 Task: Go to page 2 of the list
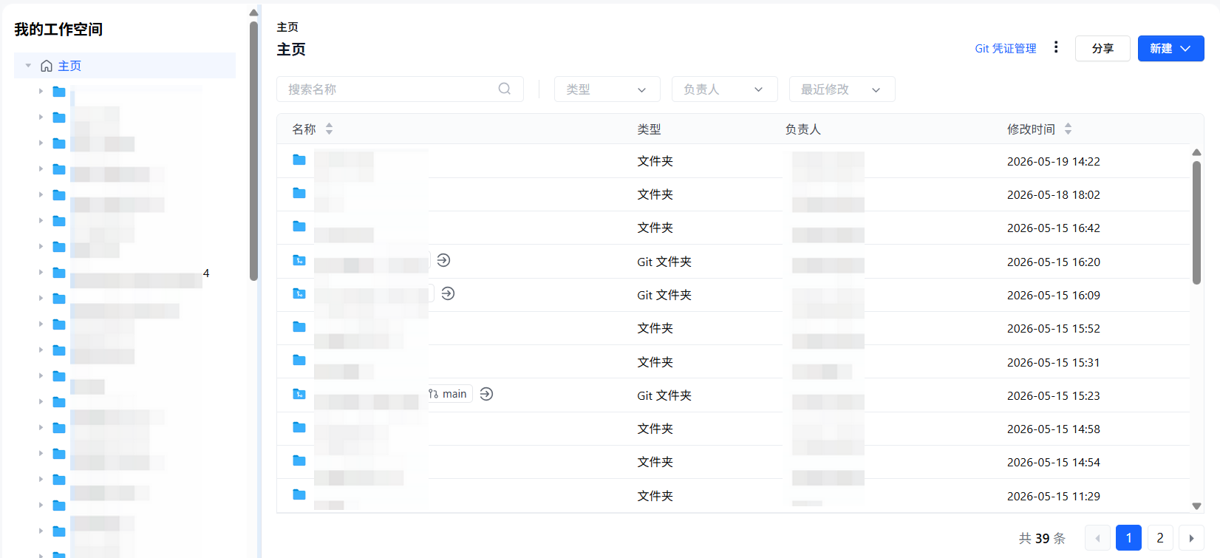pos(1160,538)
